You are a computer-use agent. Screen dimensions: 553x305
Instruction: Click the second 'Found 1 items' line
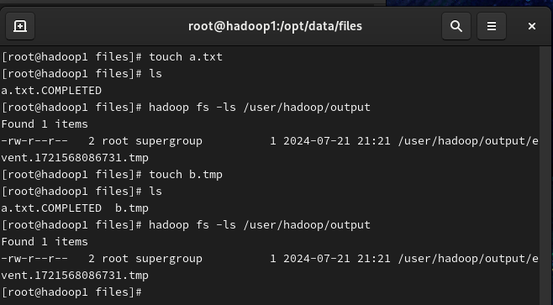(45, 242)
